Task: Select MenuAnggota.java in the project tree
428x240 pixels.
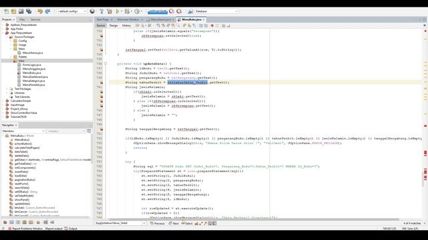Action: (34, 69)
